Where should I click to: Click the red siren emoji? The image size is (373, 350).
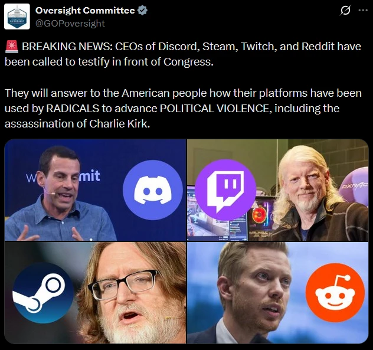click(x=12, y=47)
